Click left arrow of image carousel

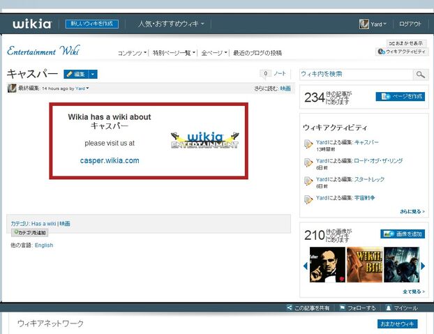(306, 266)
